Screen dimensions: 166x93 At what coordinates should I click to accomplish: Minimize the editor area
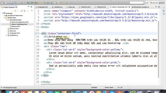156,7
